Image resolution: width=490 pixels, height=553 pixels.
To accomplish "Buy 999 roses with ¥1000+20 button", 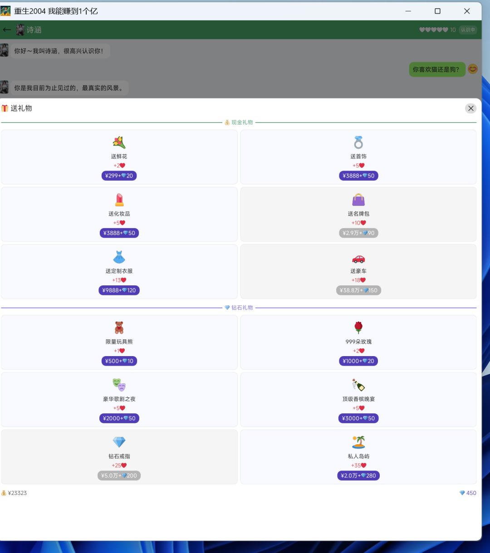I will click(358, 361).
